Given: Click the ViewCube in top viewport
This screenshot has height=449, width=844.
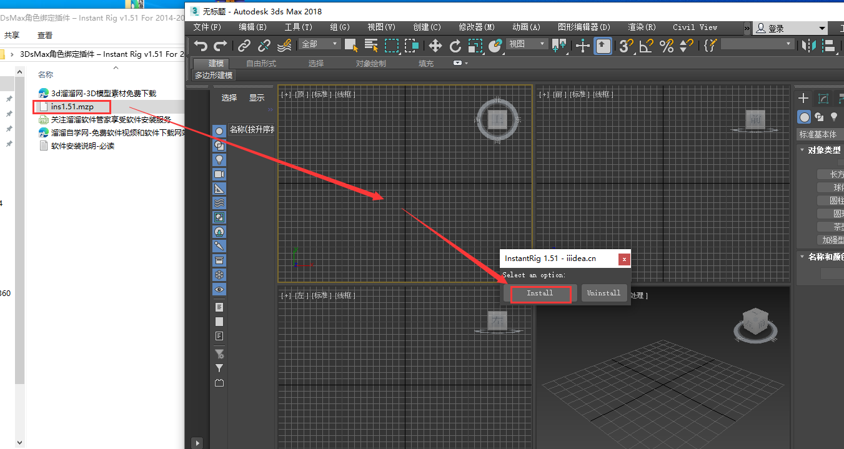Looking at the screenshot, I should [497, 119].
